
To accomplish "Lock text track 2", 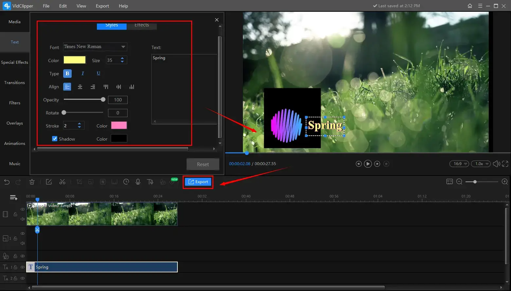I will (15, 278).
